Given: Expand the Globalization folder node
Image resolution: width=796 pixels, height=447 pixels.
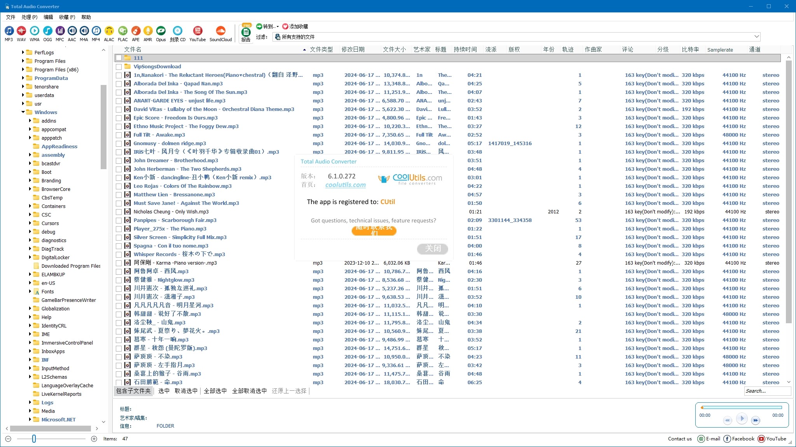Looking at the screenshot, I should (x=30, y=308).
